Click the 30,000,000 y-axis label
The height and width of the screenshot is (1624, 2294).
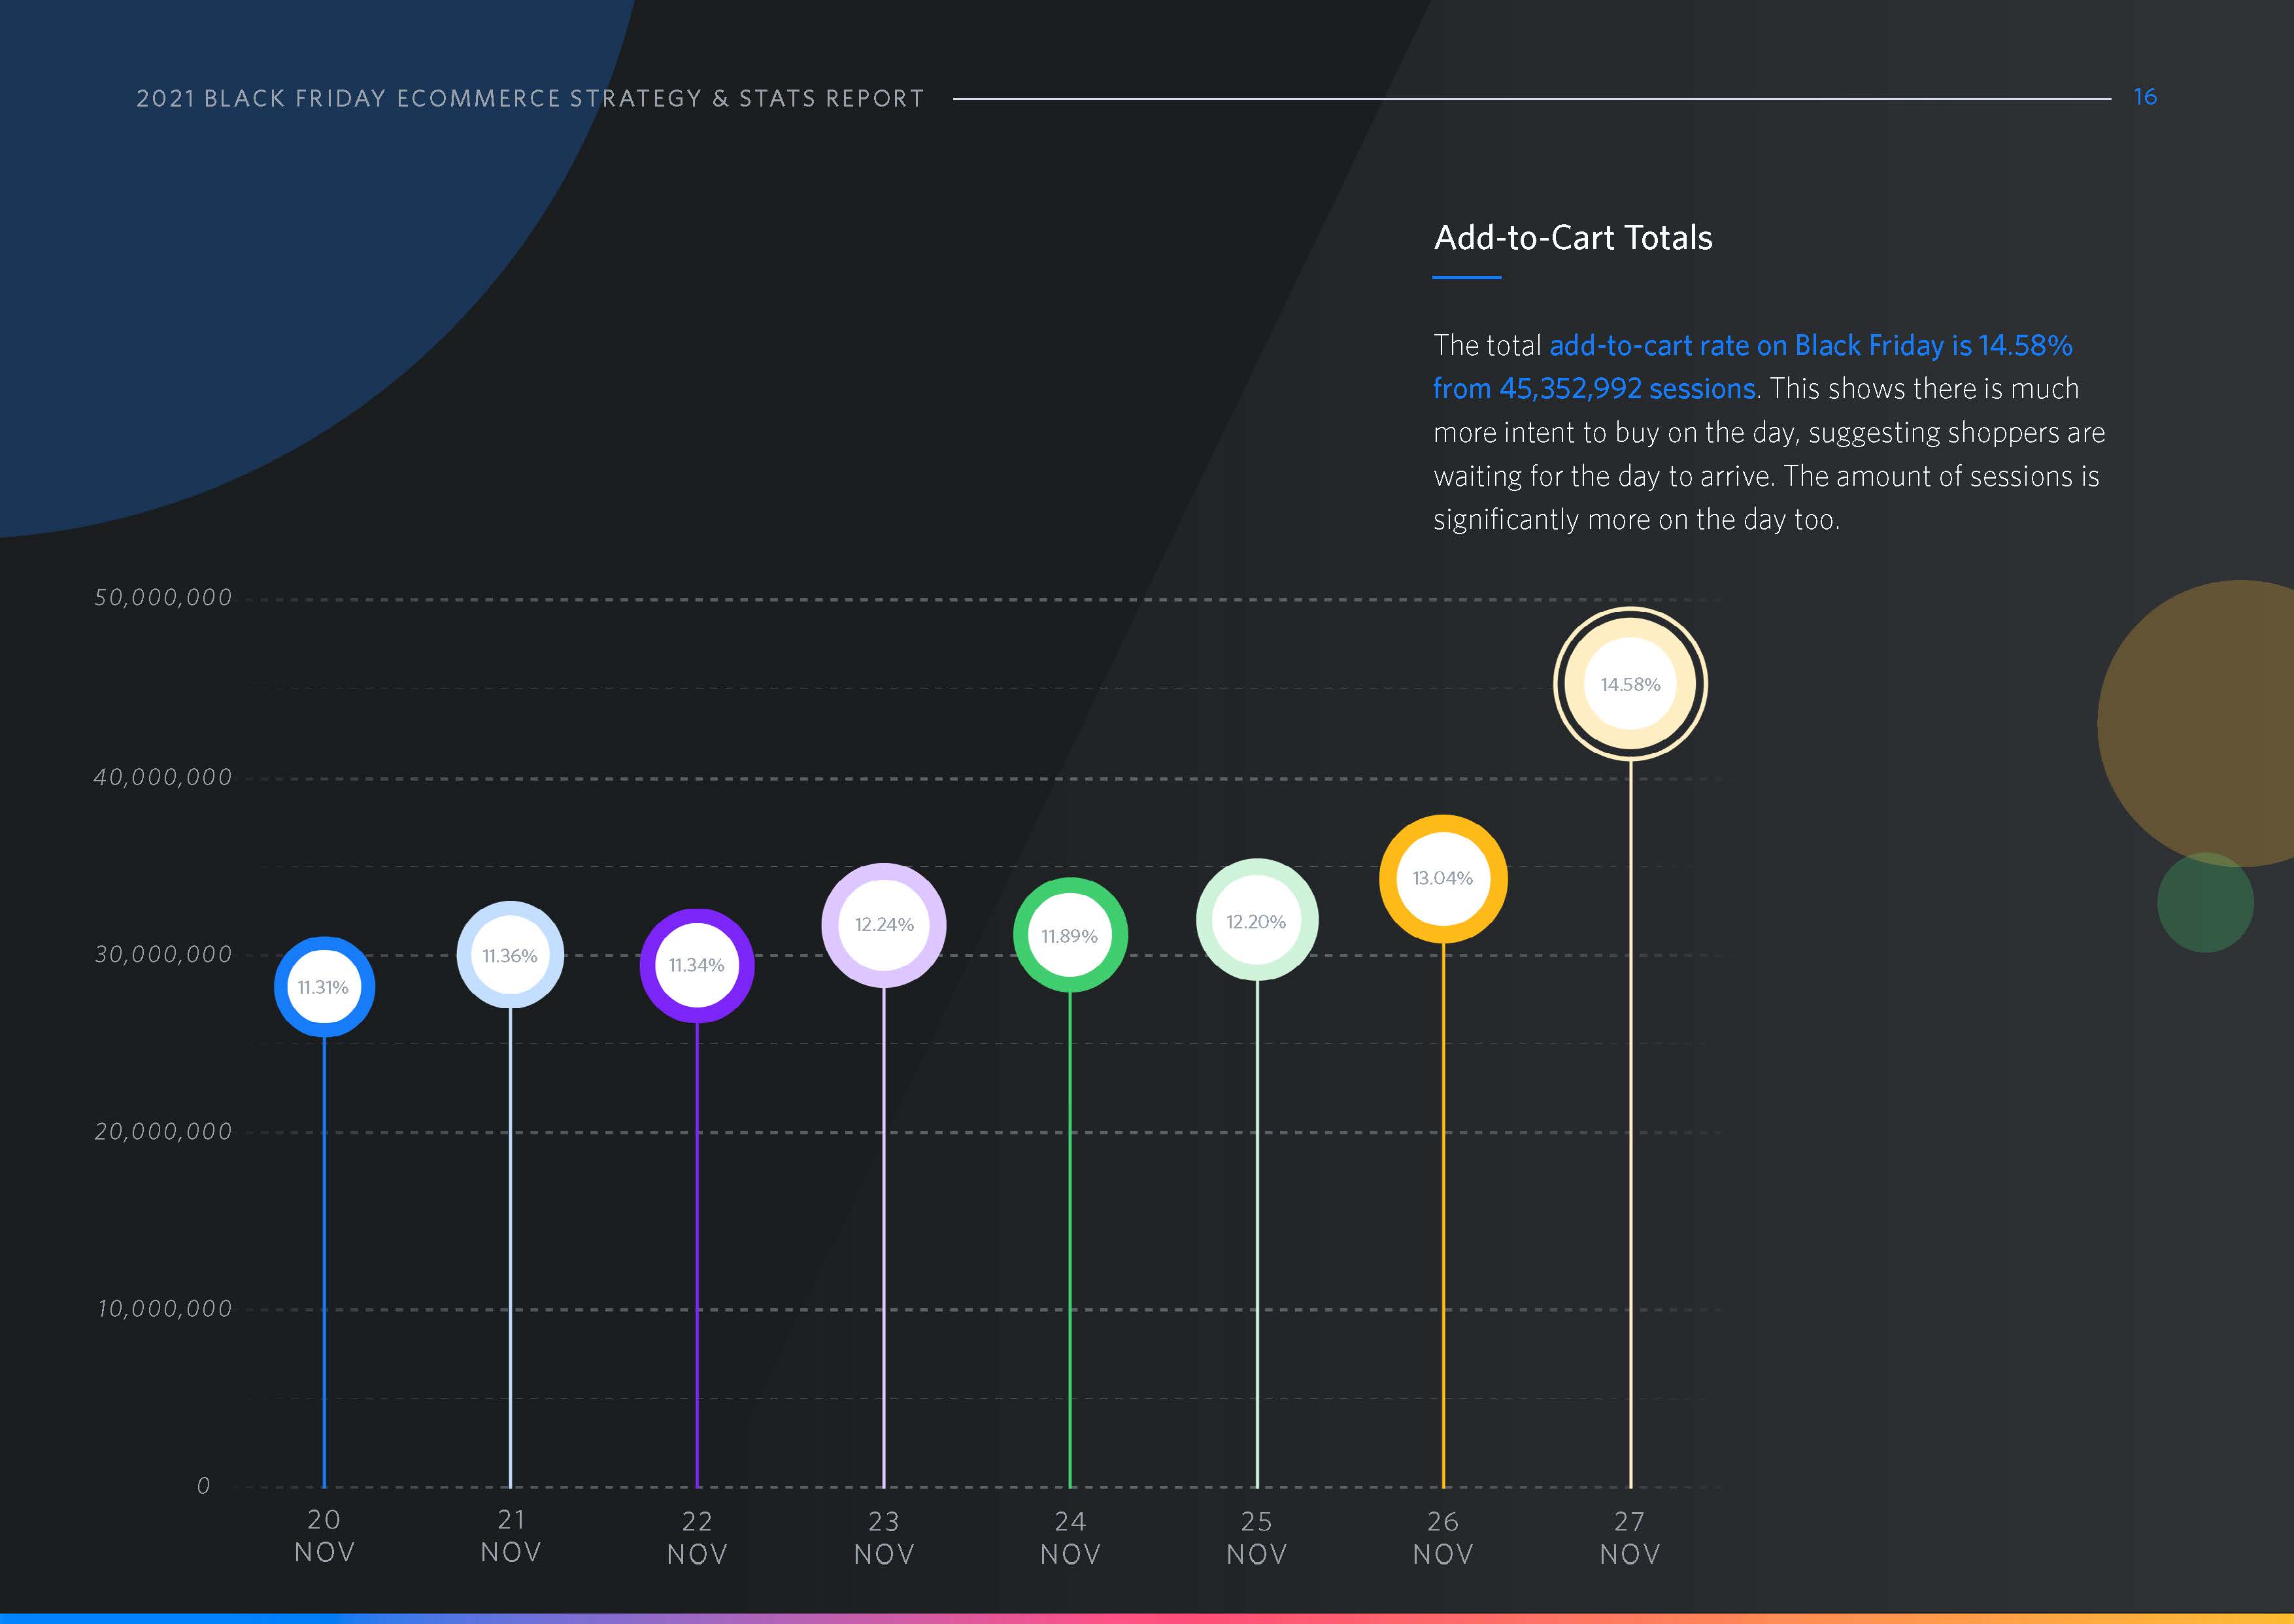(x=163, y=955)
